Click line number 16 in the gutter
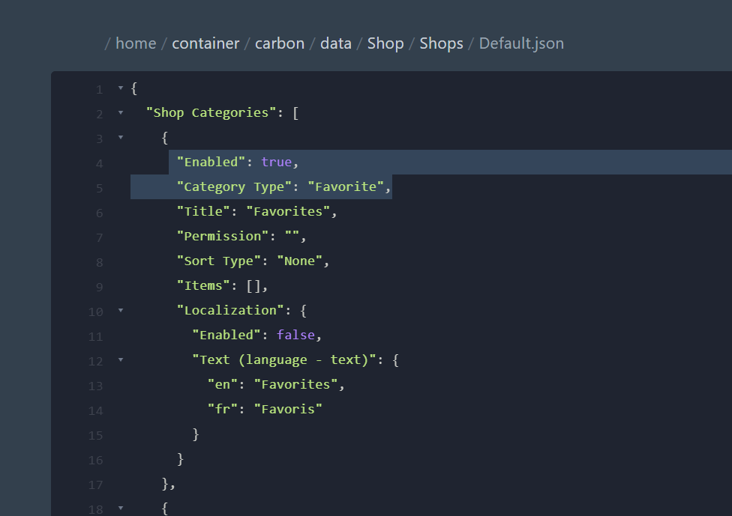This screenshot has width=732, height=516. [x=96, y=459]
